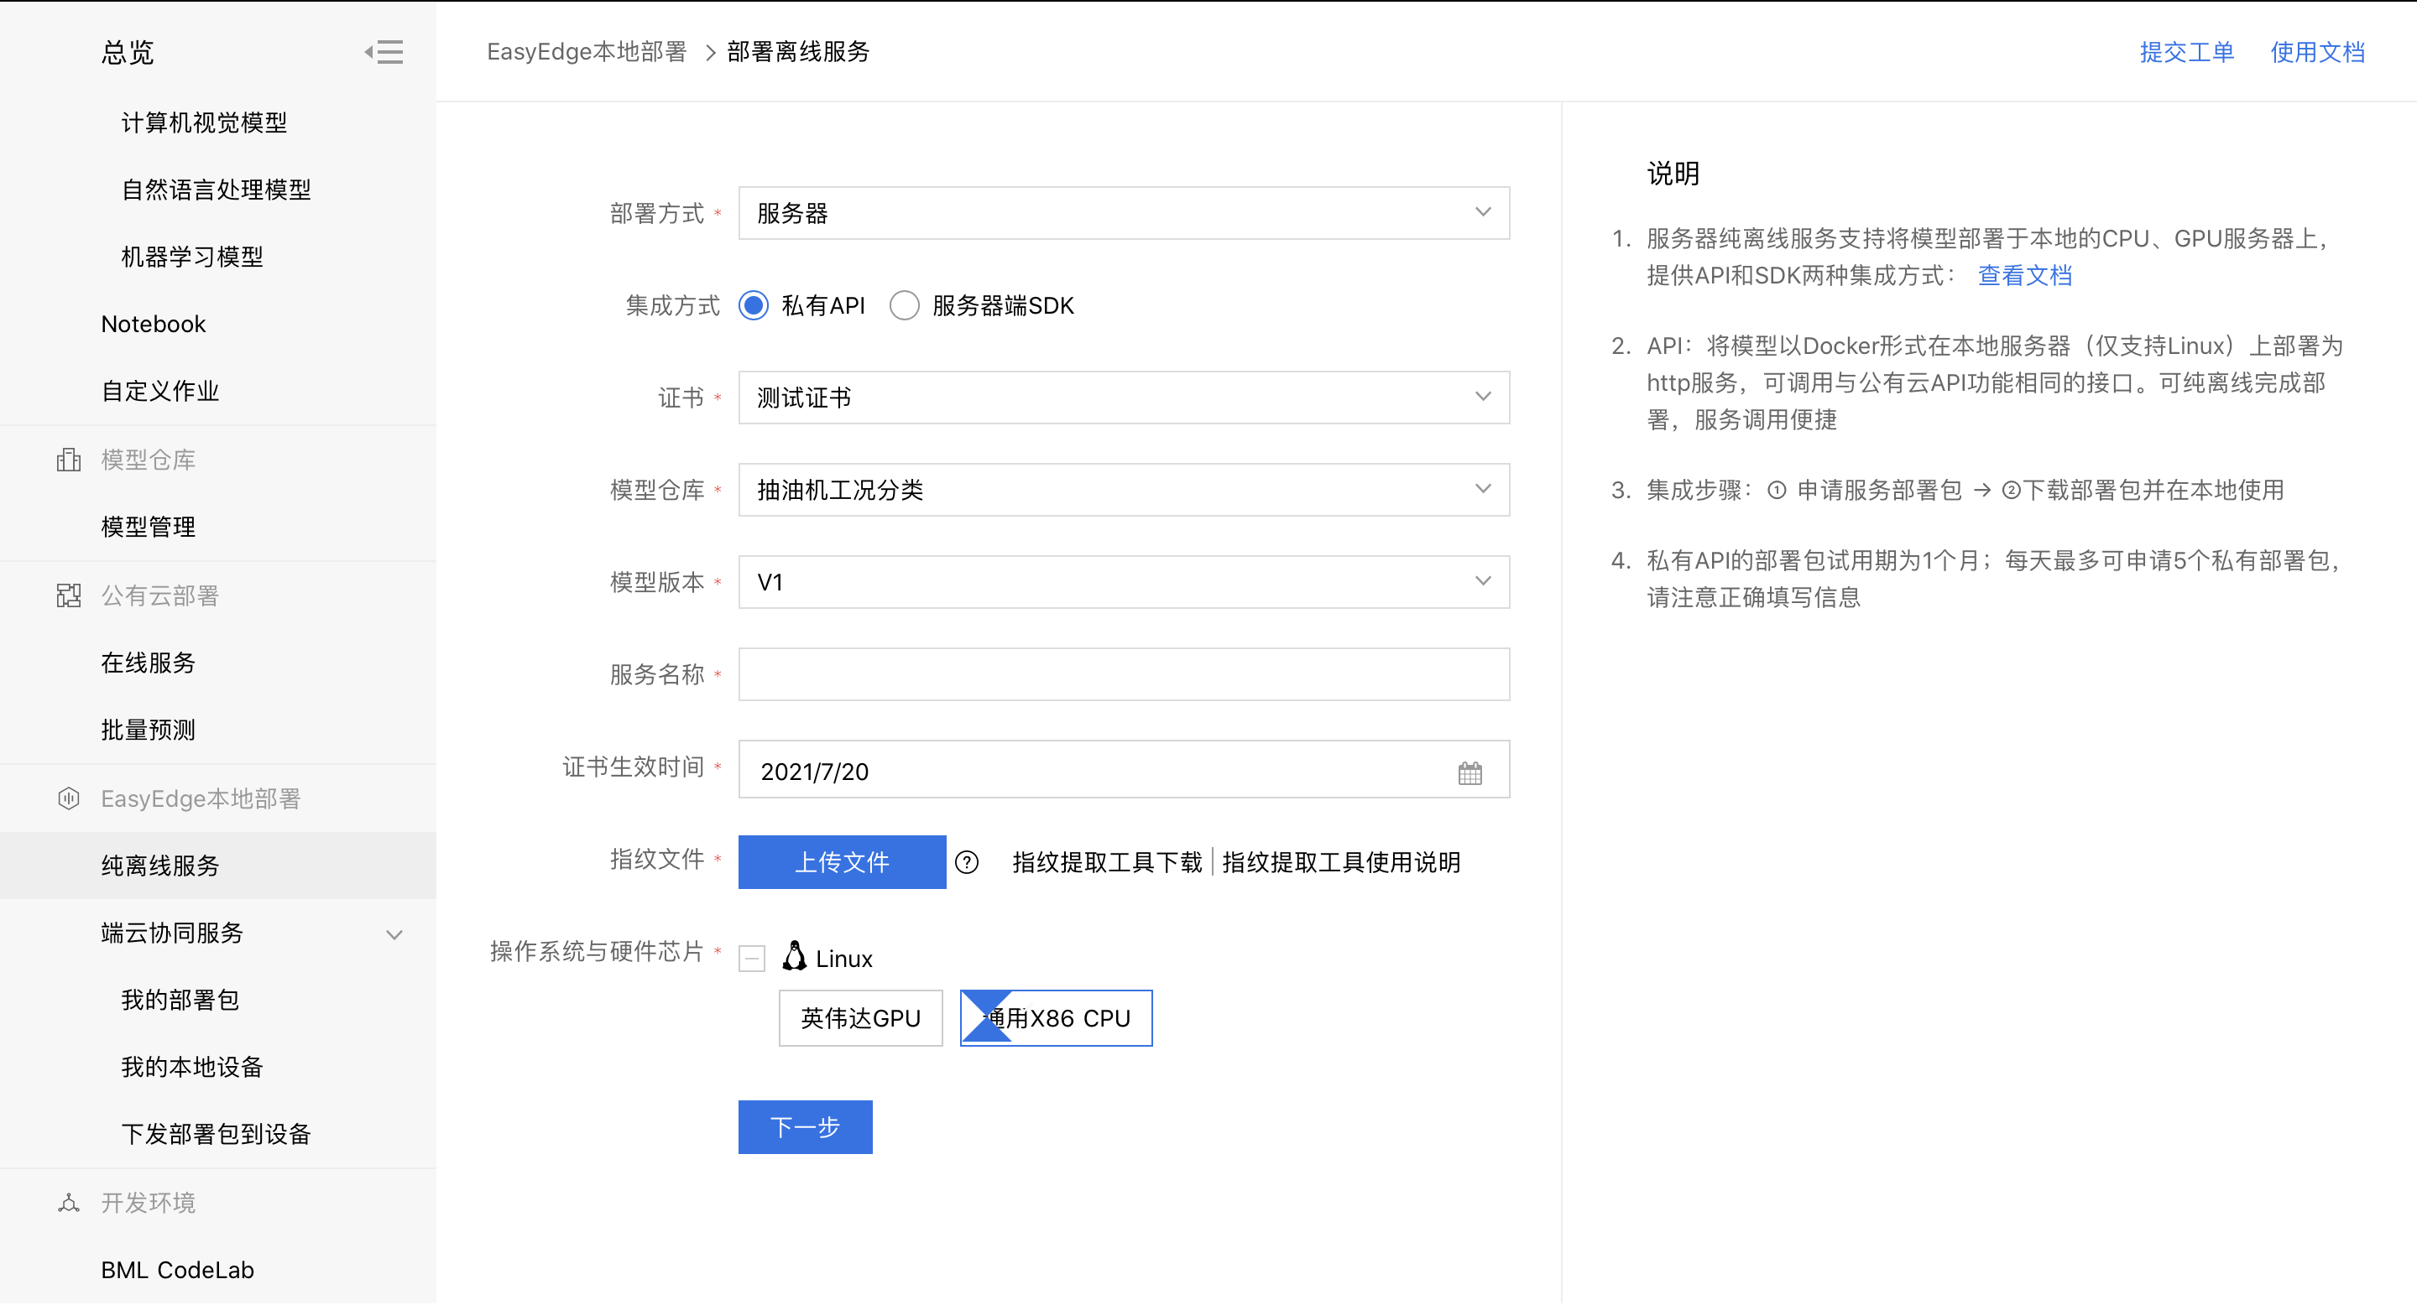This screenshot has height=1305, width=2417.
Task: Click the 开发环境 section header text
Action: tap(149, 1203)
